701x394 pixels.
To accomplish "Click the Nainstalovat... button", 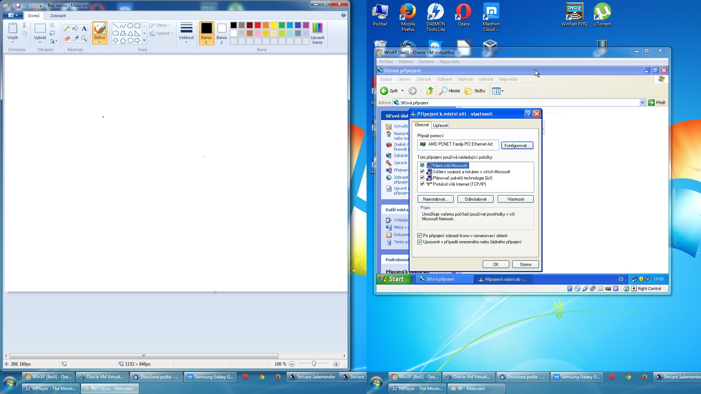I will pyautogui.click(x=435, y=199).
